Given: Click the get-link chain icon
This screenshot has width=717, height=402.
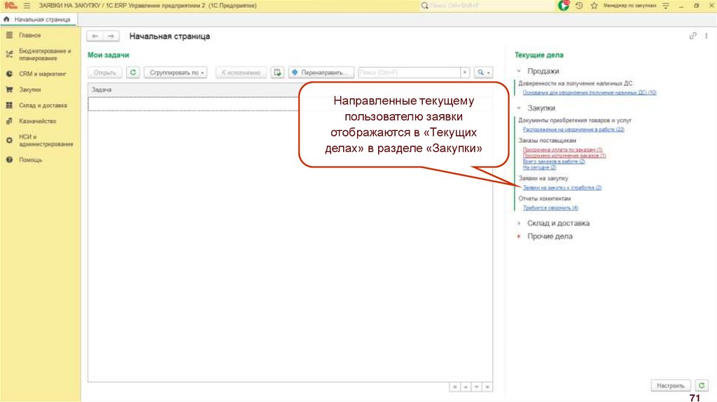Looking at the screenshot, I should pyautogui.click(x=692, y=36).
